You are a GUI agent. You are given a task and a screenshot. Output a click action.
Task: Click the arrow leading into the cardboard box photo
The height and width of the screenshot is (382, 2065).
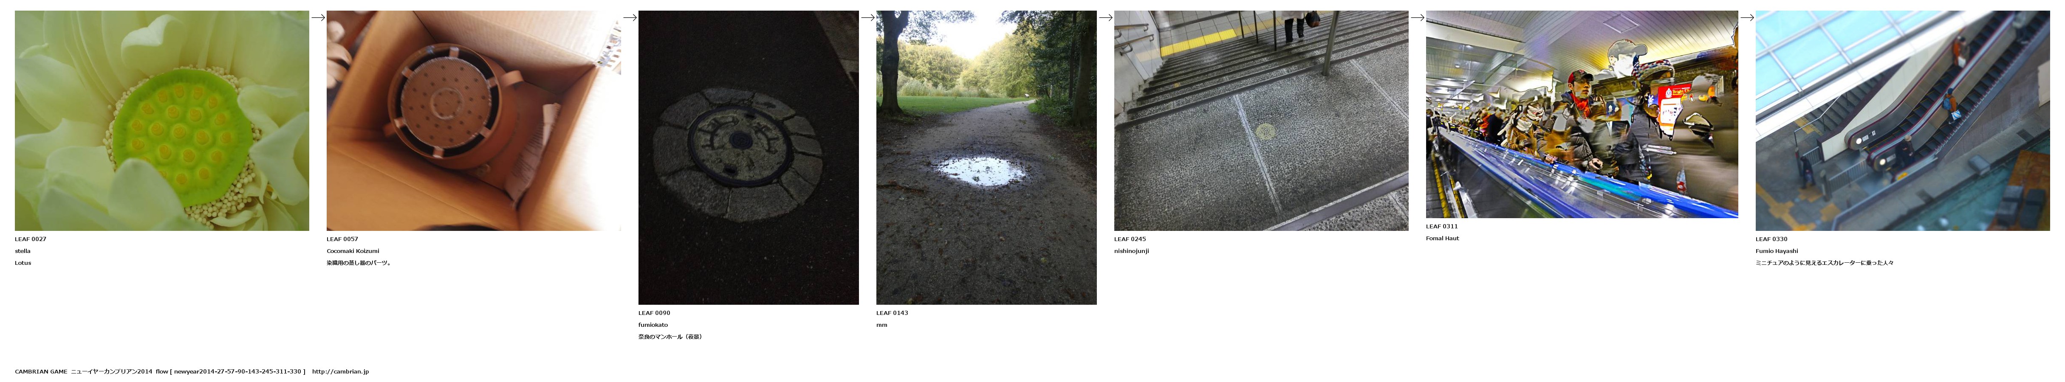[317, 18]
